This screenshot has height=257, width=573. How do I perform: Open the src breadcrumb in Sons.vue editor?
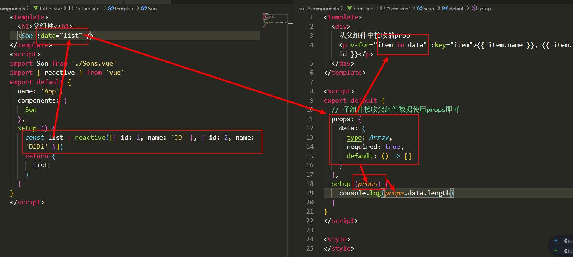(302, 8)
